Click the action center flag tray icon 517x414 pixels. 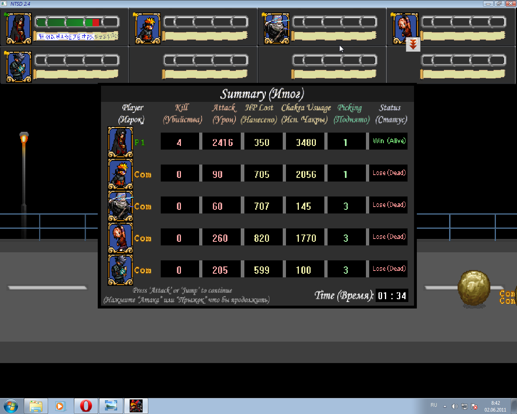(475, 406)
